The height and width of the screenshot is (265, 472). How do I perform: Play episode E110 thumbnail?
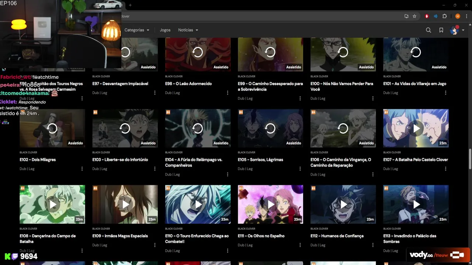coord(198,204)
